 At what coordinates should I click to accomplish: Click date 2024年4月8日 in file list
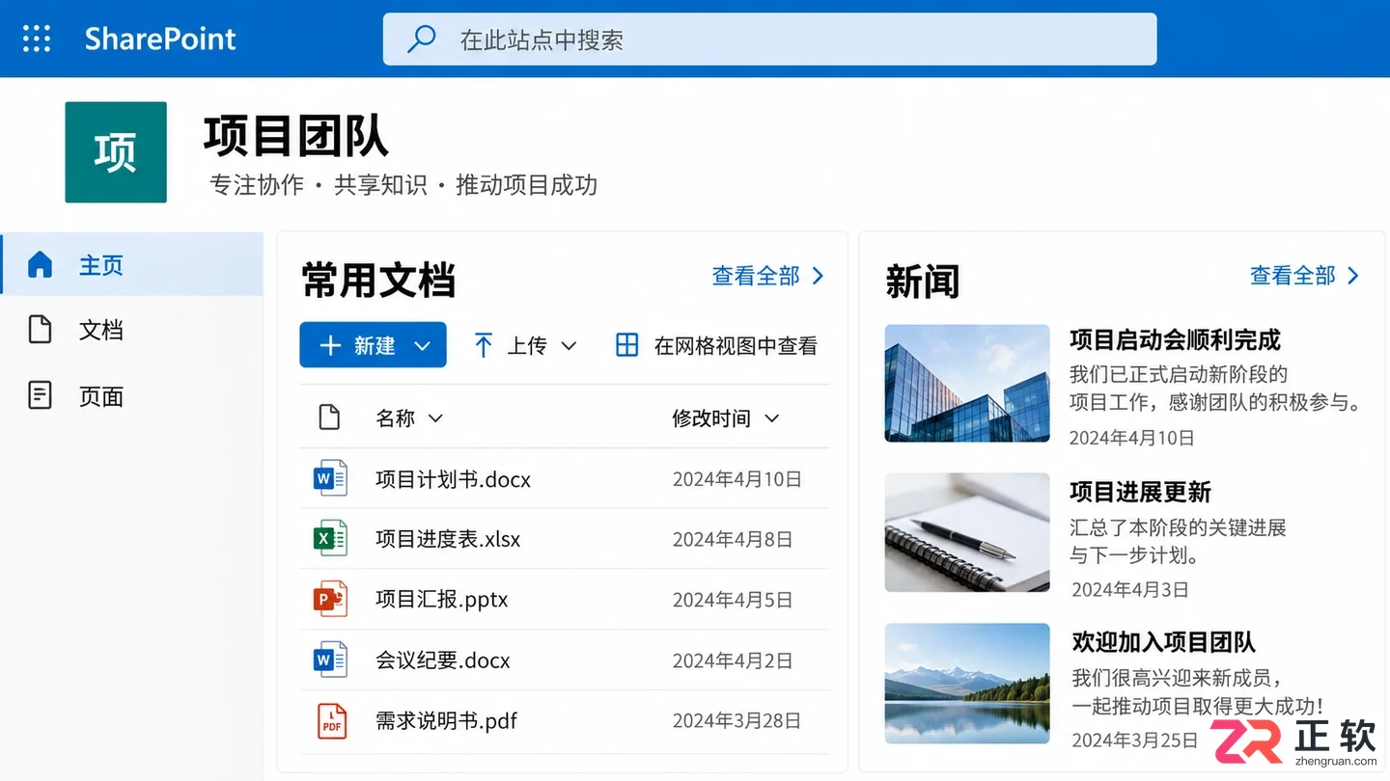point(733,539)
